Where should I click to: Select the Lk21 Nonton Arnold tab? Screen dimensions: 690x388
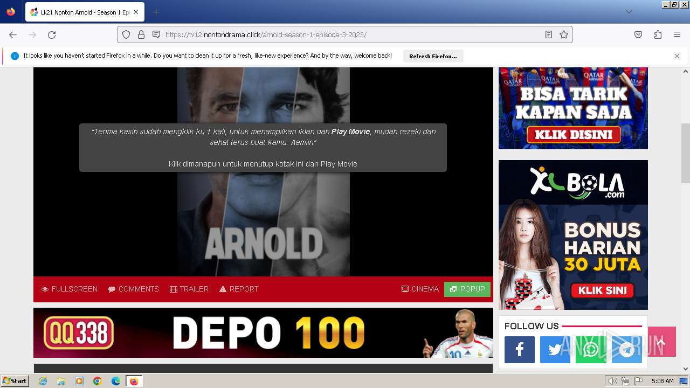(x=85, y=12)
